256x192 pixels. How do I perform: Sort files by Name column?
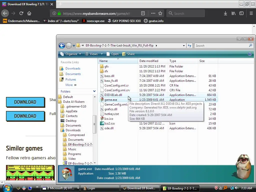coord(118,61)
